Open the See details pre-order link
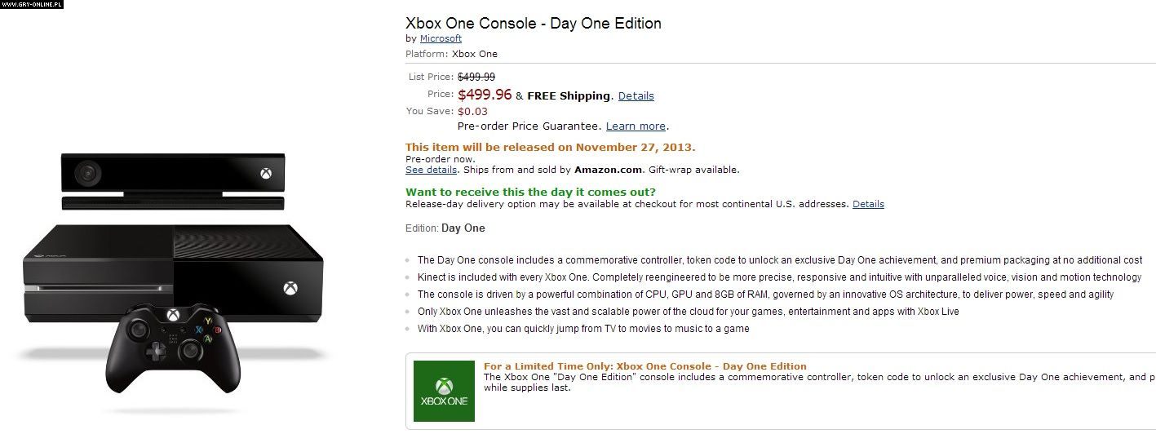 coord(431,170)
